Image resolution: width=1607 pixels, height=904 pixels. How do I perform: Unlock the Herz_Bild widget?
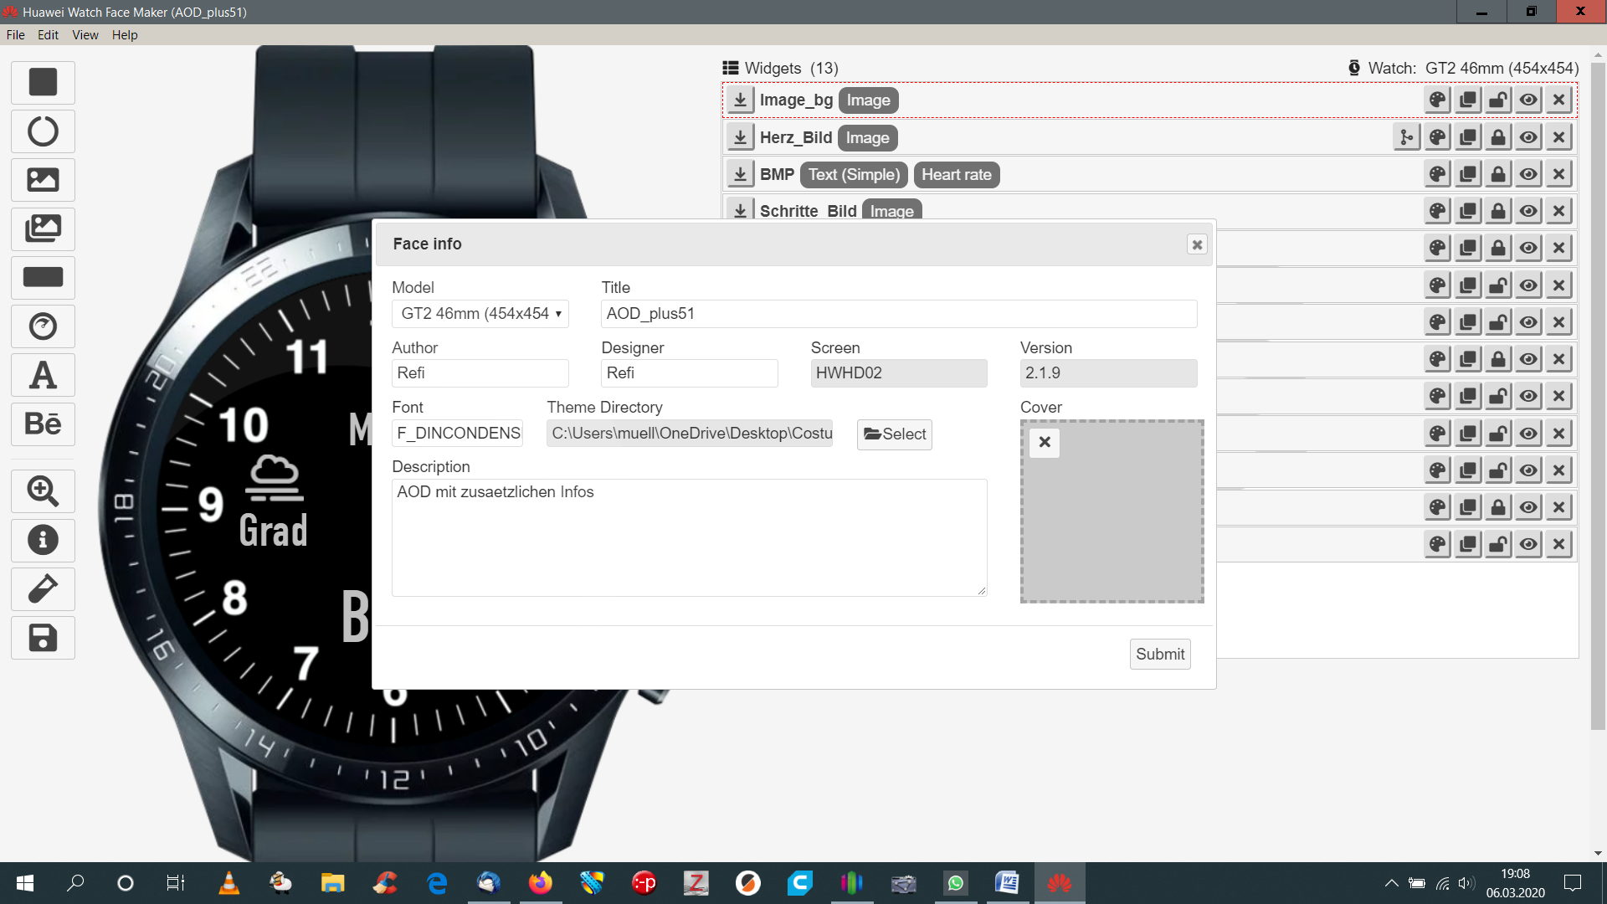(1498, 137)
